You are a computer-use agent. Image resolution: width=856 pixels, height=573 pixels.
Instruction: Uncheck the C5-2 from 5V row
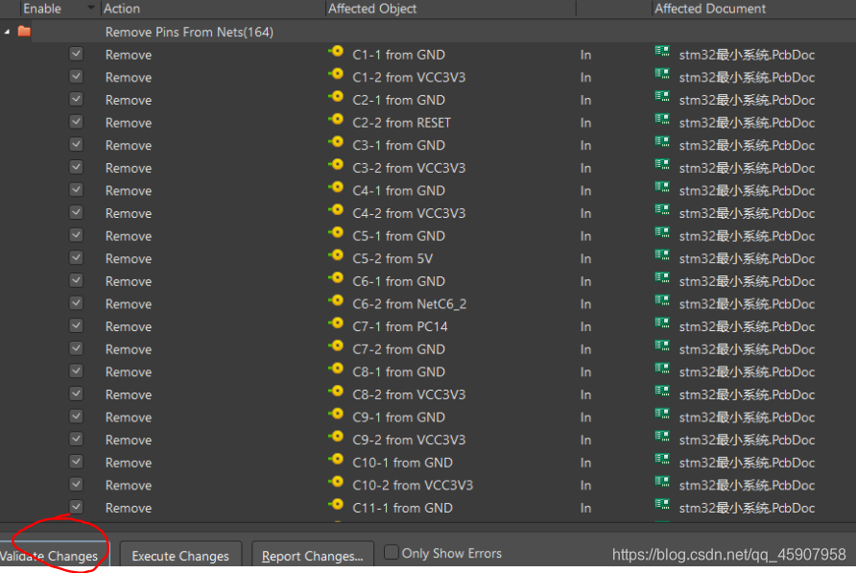click(x=76, y=258)
